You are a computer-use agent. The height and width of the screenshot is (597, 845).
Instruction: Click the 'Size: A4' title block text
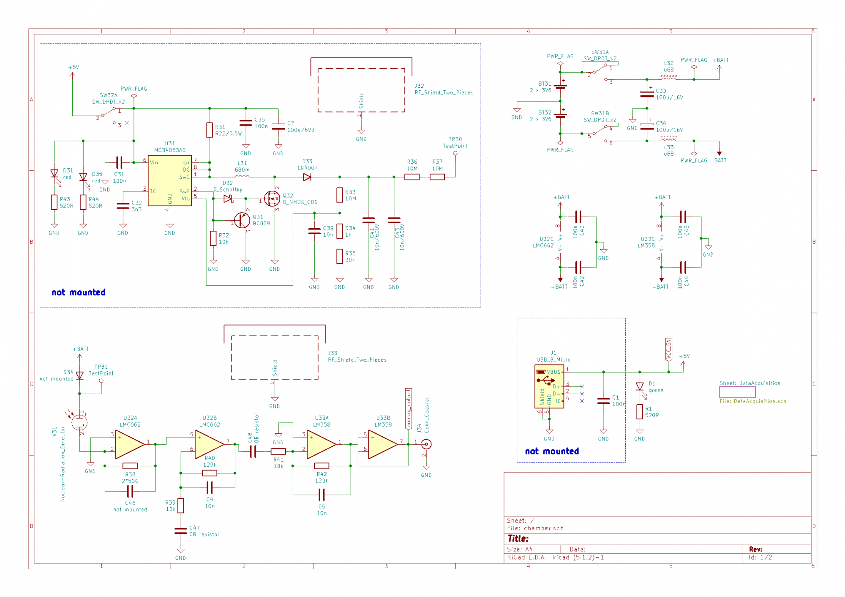(x=520, y=549)
